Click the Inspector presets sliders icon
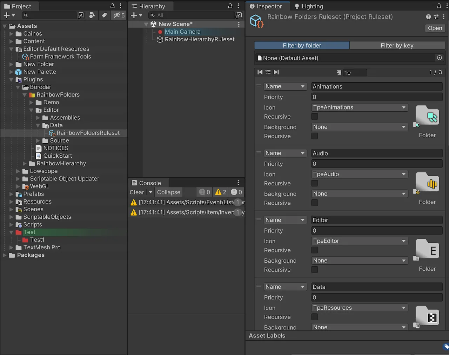 [436, 17]
